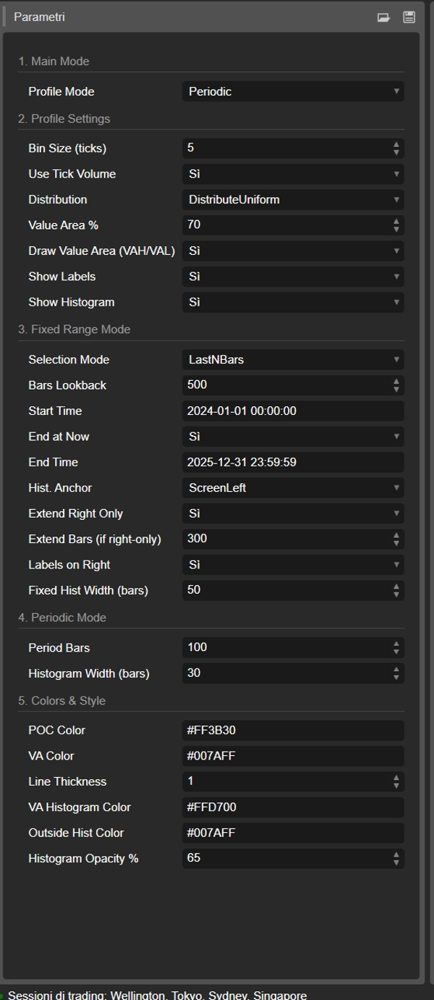
Task: Change End at Now from Sì
Action: [x=292, y=436]
